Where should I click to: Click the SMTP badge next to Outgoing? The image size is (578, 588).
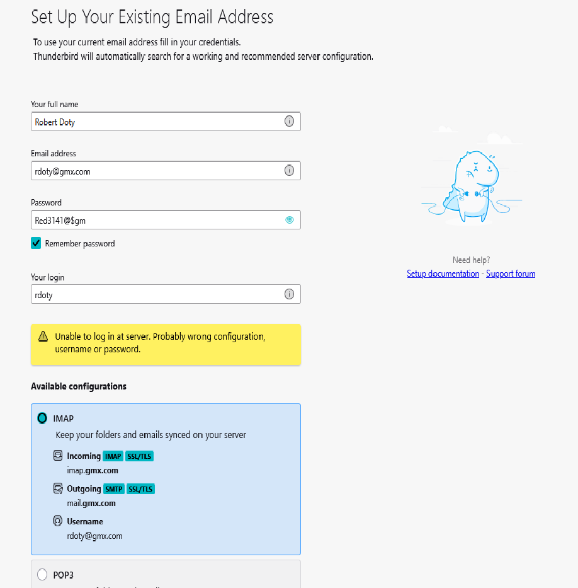click(113, 489)
